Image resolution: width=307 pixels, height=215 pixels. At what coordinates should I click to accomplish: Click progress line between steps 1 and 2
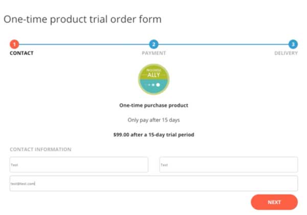point(84,44)
